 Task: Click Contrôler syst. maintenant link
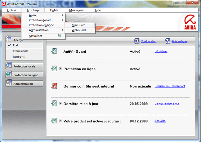coord(170,86)
